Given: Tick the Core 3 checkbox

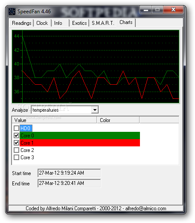Looking at the screenshot, I should [x=16, y=158].
